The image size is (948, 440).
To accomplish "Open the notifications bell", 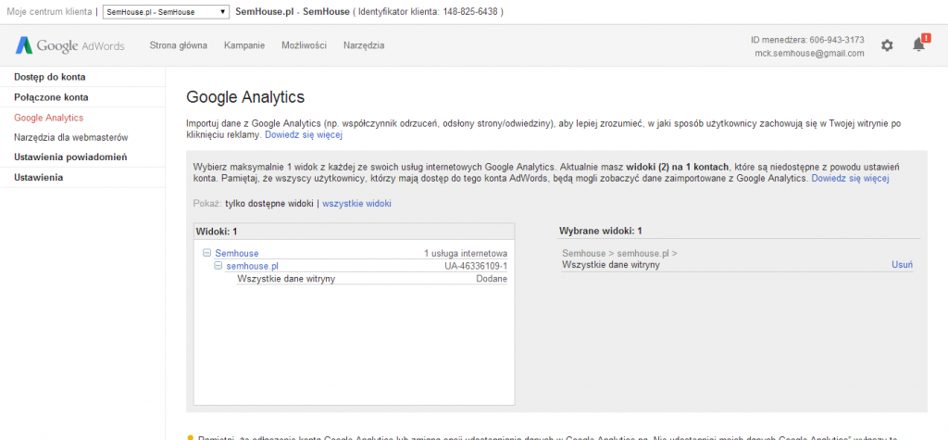I will [918, 45].
